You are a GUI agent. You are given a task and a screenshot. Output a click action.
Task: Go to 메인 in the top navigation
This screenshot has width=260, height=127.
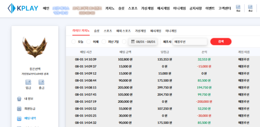tap(46, 8)
